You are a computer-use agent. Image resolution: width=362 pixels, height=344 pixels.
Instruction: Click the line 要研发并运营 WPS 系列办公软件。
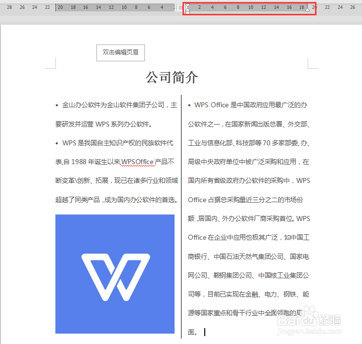(104, 124)
